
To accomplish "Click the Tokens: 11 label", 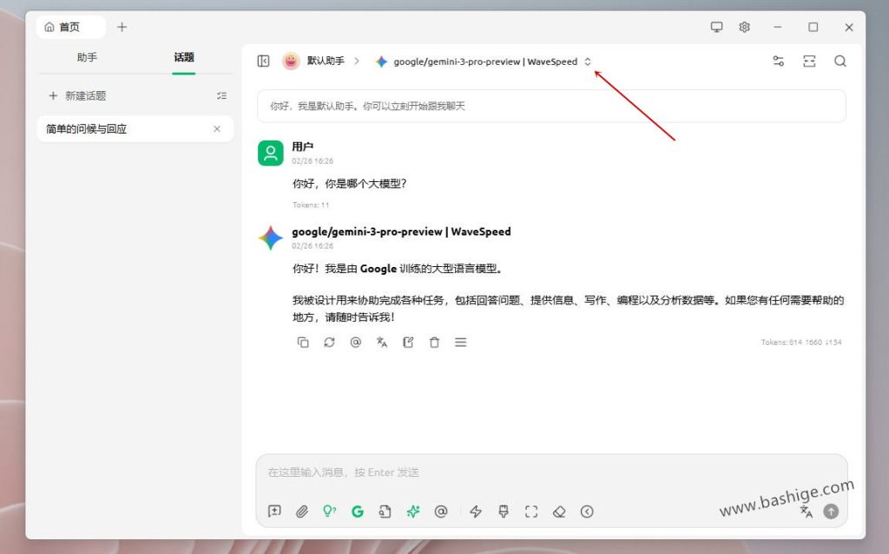I will (x=311, y=205).
